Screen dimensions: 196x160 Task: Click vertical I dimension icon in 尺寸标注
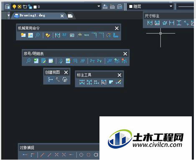click(179, 23)
